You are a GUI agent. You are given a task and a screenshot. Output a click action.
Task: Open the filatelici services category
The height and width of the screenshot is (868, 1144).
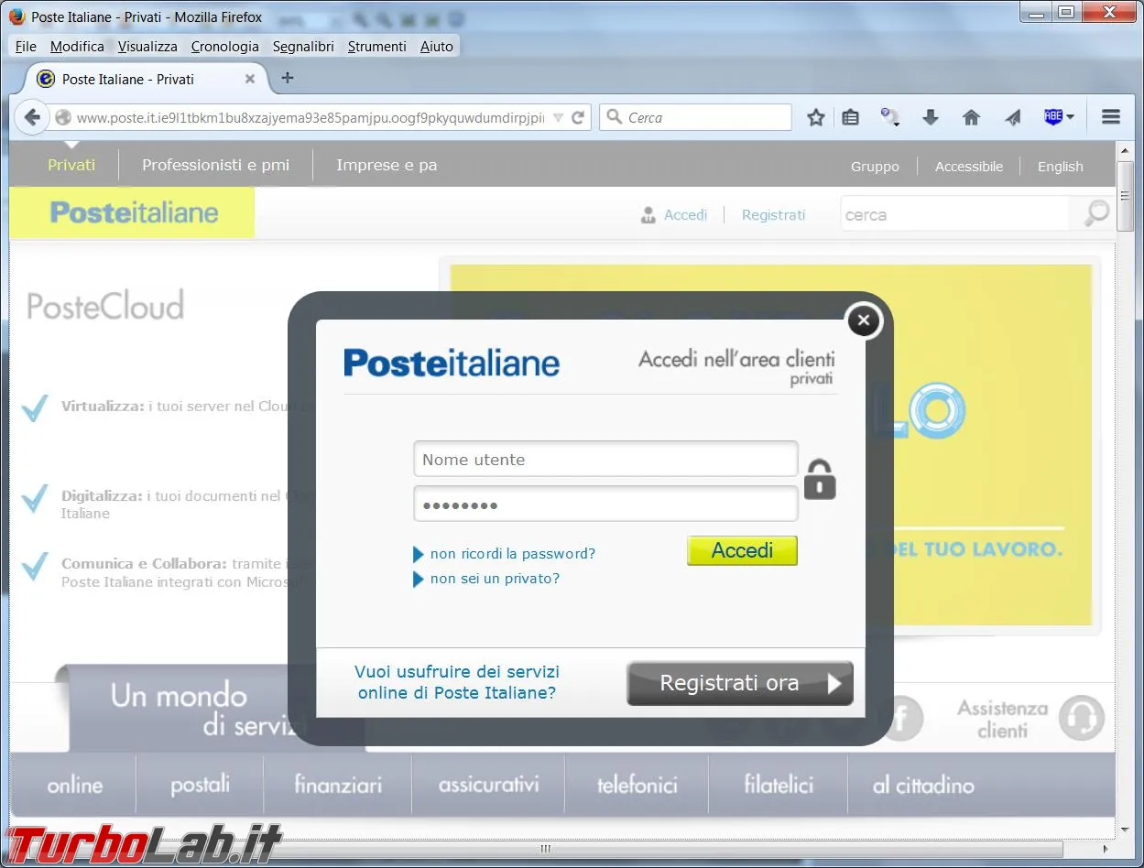point(779,785)
